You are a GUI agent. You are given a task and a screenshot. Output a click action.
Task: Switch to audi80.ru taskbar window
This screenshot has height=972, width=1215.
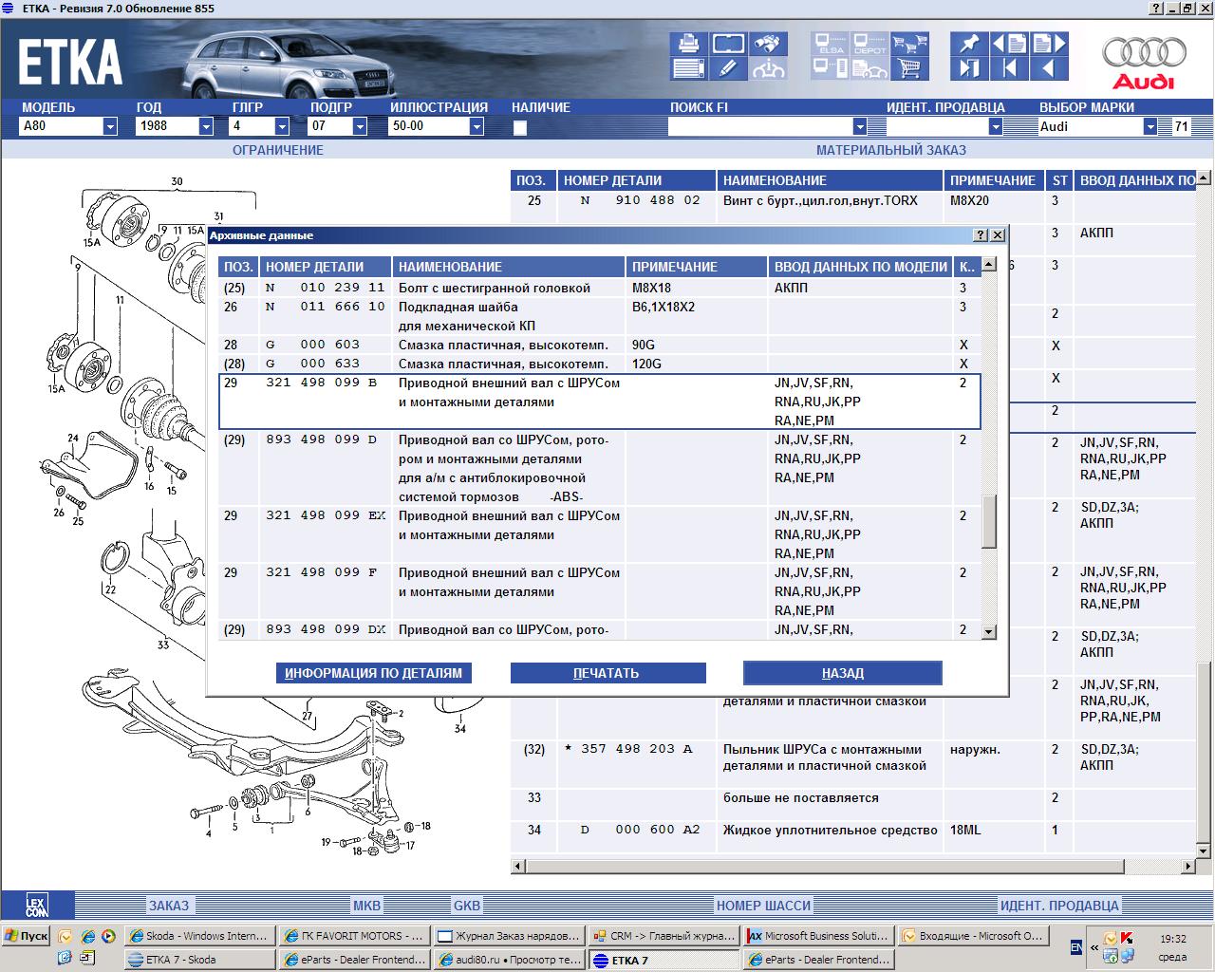point(508,960)
